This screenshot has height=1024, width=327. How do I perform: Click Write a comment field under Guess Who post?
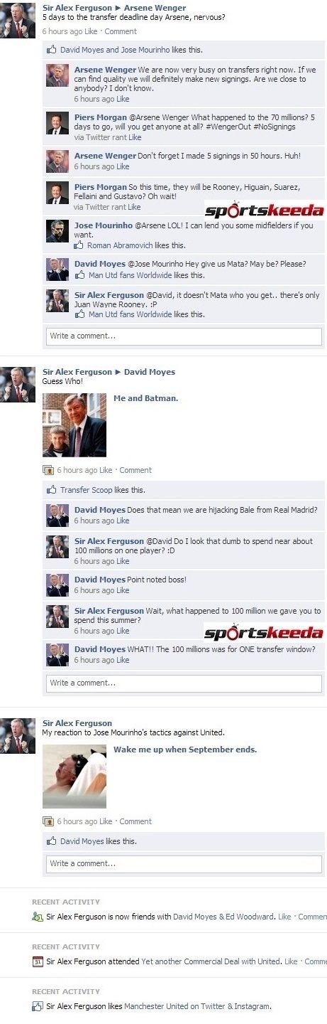coord(184,683)
